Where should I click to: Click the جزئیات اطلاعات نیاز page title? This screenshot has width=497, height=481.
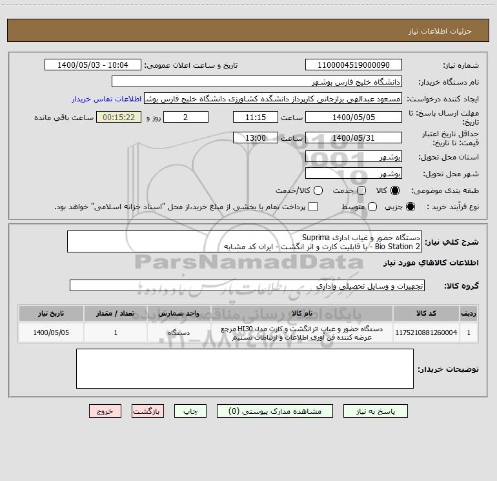(x=440, y=31)
